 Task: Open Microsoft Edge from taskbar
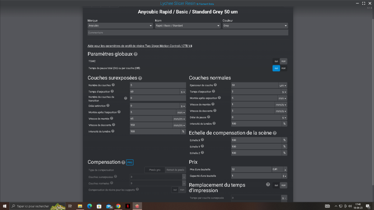[89, 206]
